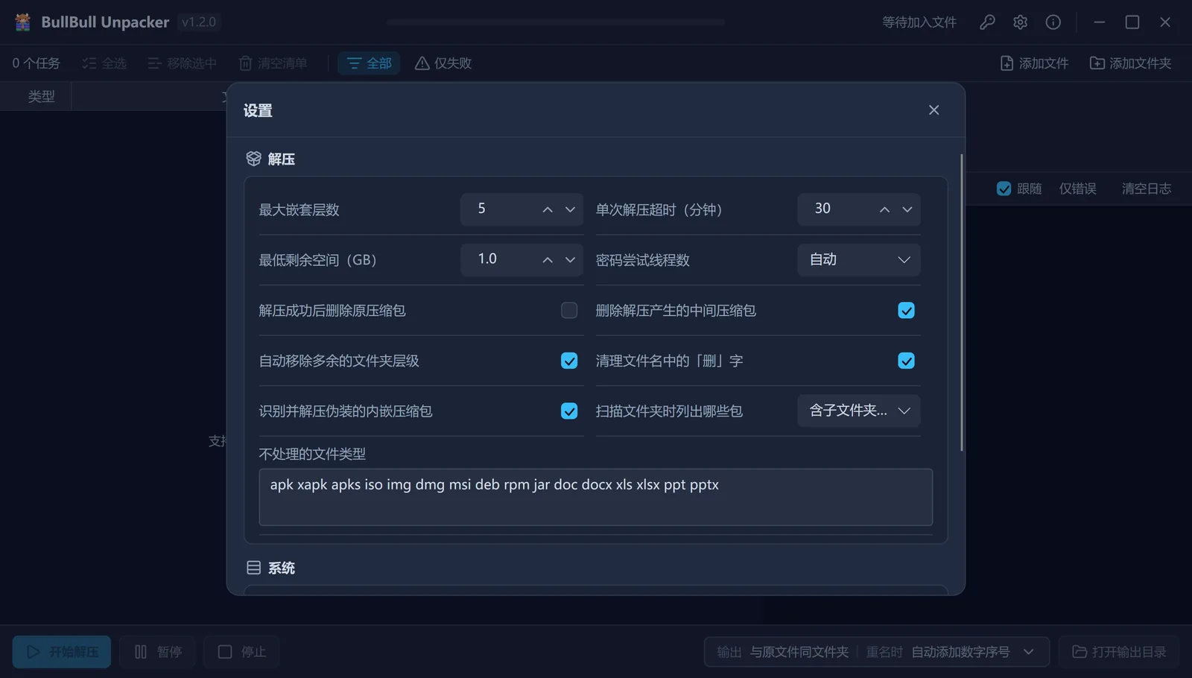Image resolution: width=1192 pixels, height=678 pixels.
Task: Increase 最大嵌套层数 value with up arrow
Action: click(548, 209)
